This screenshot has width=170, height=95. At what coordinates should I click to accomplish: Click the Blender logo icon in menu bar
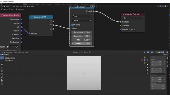(x=1, y=4)
